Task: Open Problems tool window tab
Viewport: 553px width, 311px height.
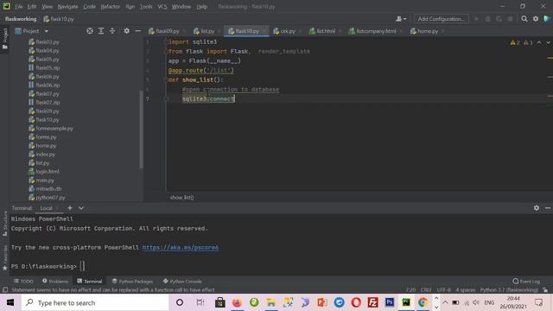Action: coord(55,281)
